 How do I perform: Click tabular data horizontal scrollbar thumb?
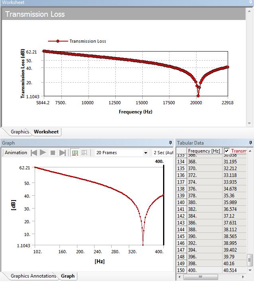[201, 277]
